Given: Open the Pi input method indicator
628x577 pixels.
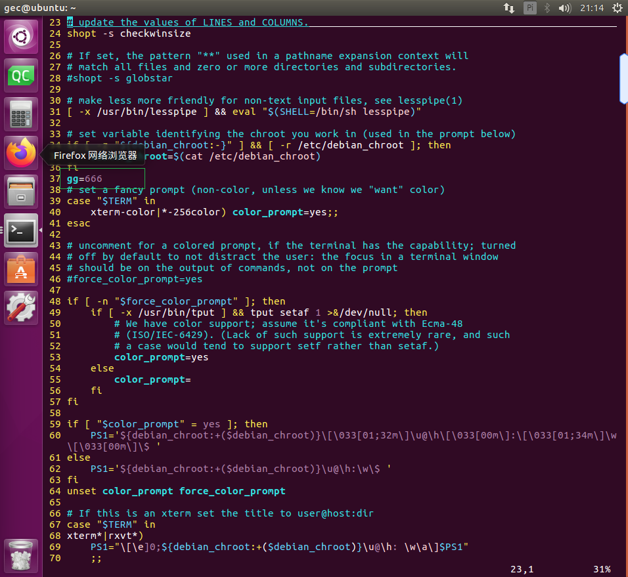Looking at the screenshot, I should 530,8.
